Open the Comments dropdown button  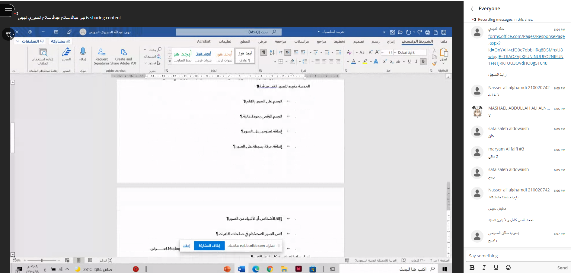[x=30, y=41]
